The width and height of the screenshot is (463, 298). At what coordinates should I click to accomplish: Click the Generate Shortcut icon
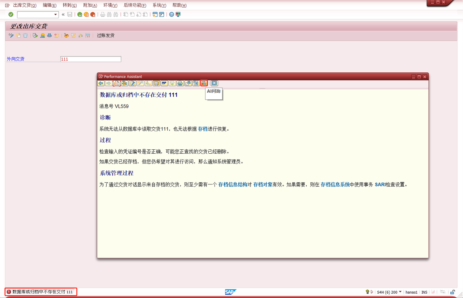coord(161,14)
